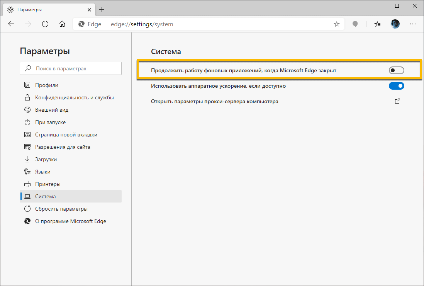The height and width of the screenshot is (286, 424).
Task: Add current page to favorites with star
Action: pos(337,24)
